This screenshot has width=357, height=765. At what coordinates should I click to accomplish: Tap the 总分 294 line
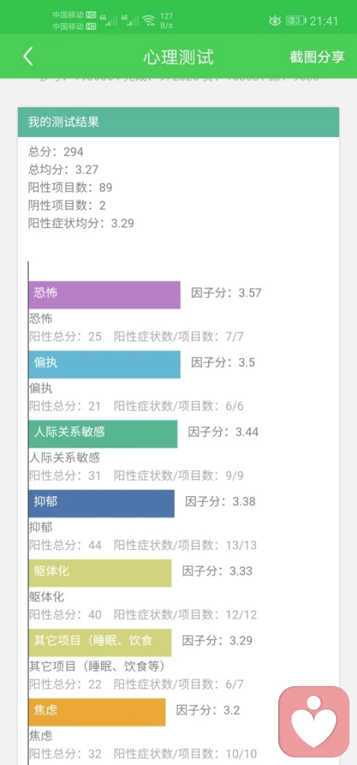(x=56, y=152)
